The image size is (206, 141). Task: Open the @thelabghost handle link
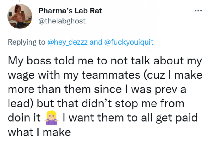[x=62, y=21]
